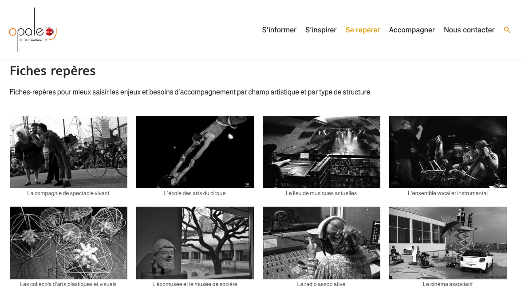Open the concert venue mixing desk thumbnail
The height and width of the screenshot is (294, 525).
click(321, 152)
